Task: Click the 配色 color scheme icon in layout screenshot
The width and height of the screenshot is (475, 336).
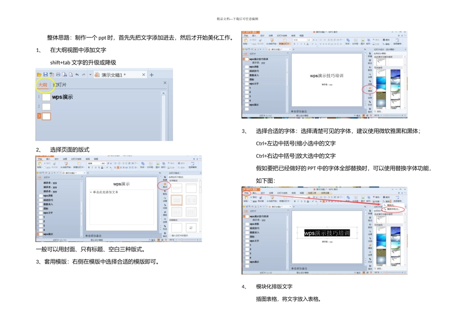Action: 165,192
